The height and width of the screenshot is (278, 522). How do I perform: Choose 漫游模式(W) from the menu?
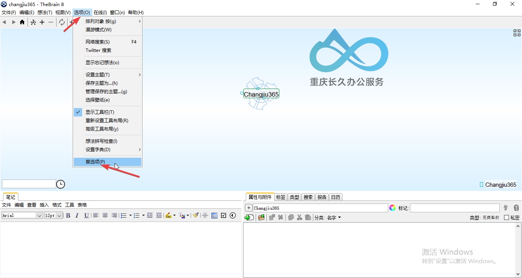point(107,30)
